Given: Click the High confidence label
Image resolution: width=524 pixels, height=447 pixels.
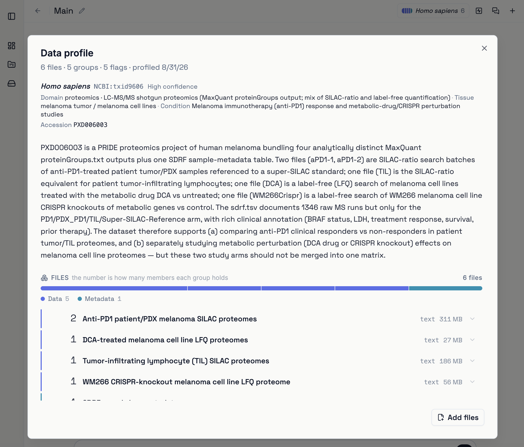Looking at the screenshot, I should [173, 87].
